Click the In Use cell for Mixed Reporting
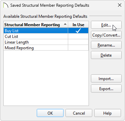The height and width of the screenshot is (121, 125). click(78, 48)
